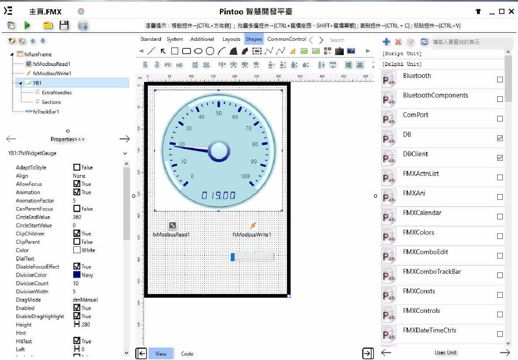Click the green Run play icon
This screenshot has width=518, height=360.
(27, 26)
